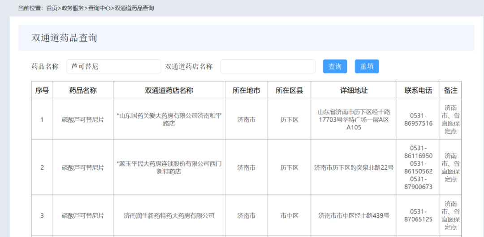Click phone number 0531-87065125

coord(418,216)
